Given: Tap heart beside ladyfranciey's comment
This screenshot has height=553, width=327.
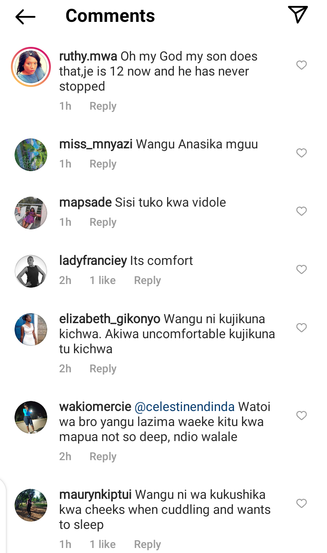Looking at the screenshot, I should point(302,269).
